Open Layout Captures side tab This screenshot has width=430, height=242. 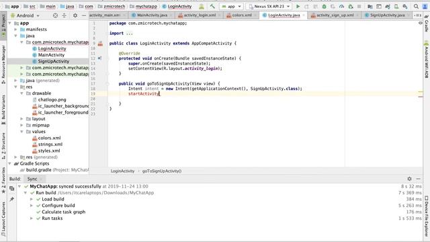tap(3, 218)
